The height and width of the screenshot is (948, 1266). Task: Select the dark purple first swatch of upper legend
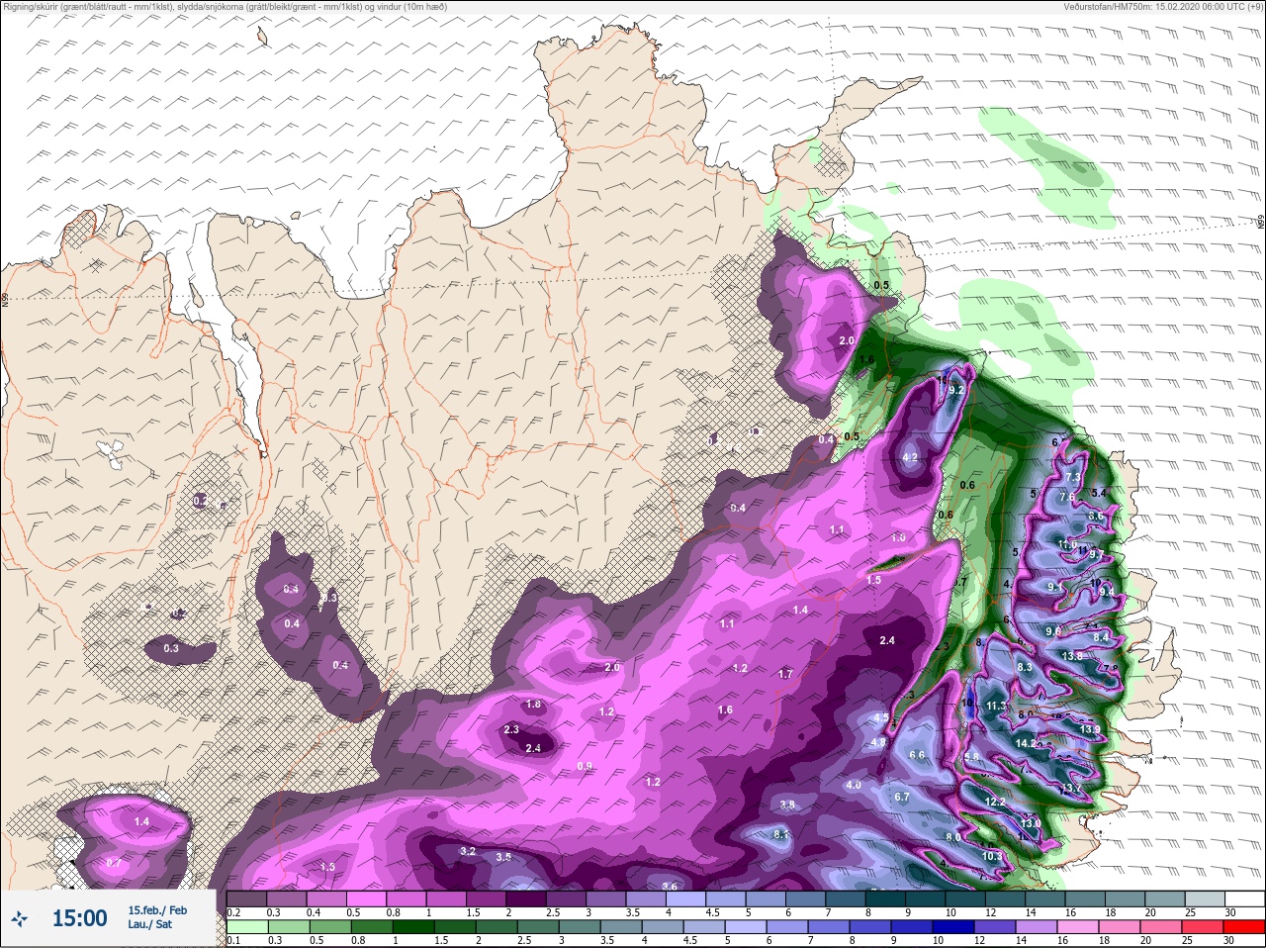tap(246, 898)
